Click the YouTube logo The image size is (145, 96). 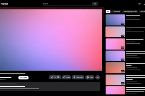point(4,4)
